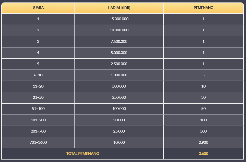Click rank range 6–10 cell

(x=38, y=75)
